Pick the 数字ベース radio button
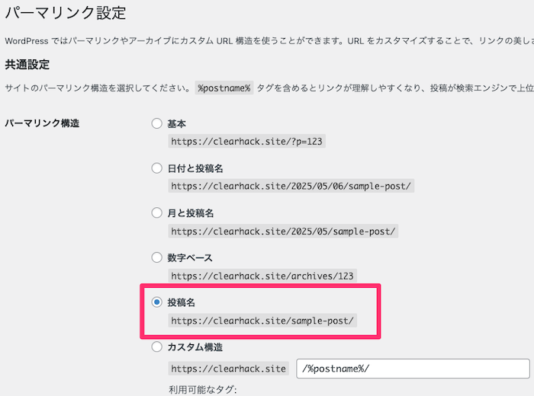534x396 pixels. pyautogui.click(x=156, y=257)
